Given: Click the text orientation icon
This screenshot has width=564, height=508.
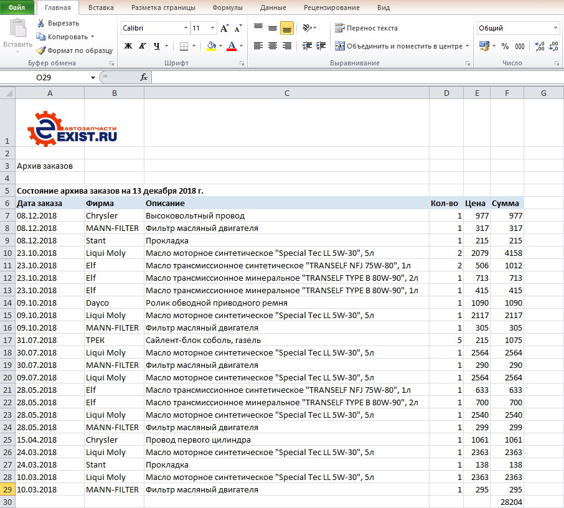Looking at the screenshot, I should (x=307, y=27).
